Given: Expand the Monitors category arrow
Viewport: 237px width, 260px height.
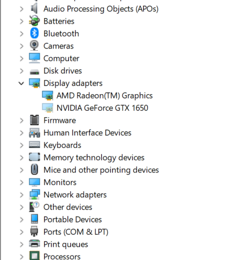Looking at the screenshot, I should pos(21,182).
